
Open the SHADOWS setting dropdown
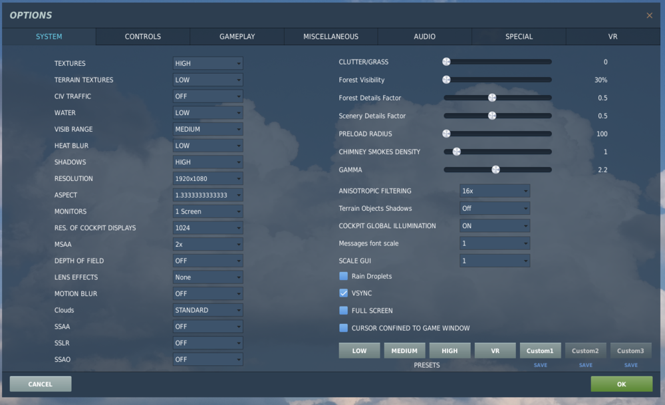tap(207, 162)
